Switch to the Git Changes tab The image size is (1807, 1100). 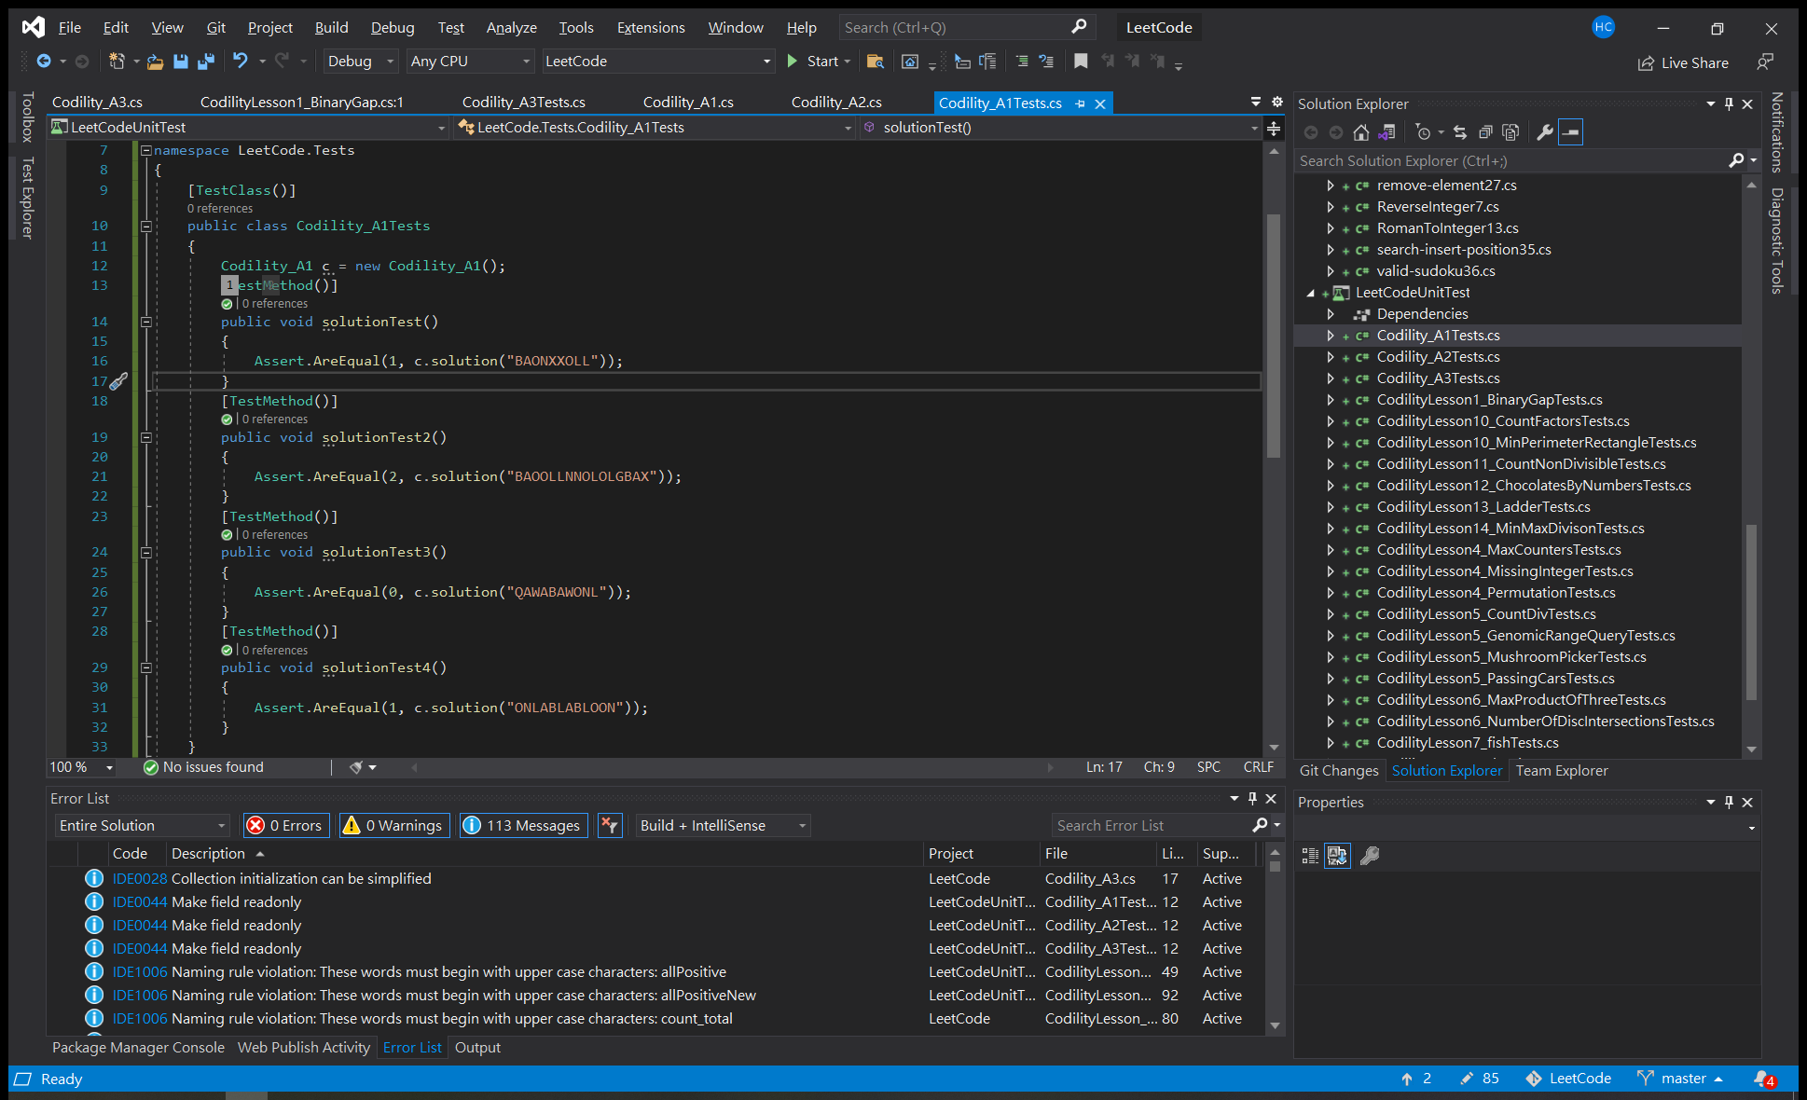pyautogui.click(x=1339, y=771)
